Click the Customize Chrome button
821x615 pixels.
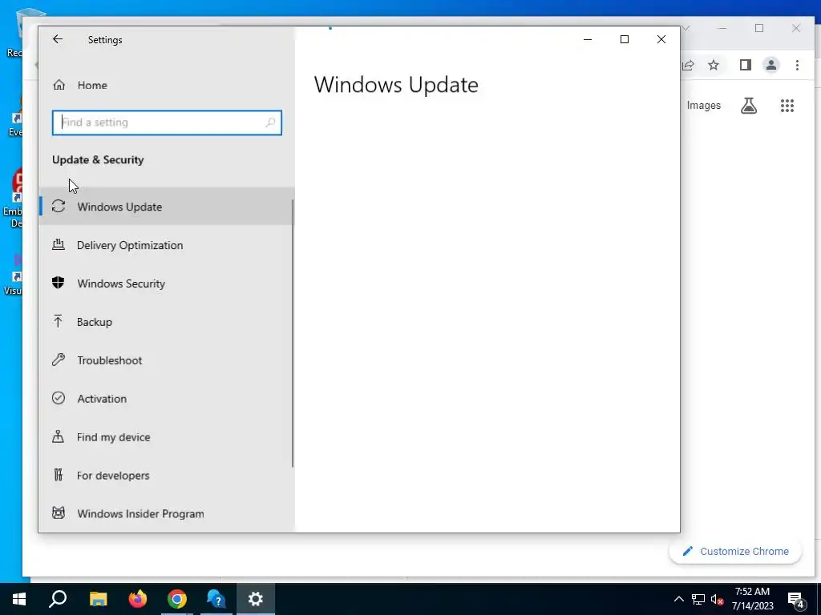point(735,551)
